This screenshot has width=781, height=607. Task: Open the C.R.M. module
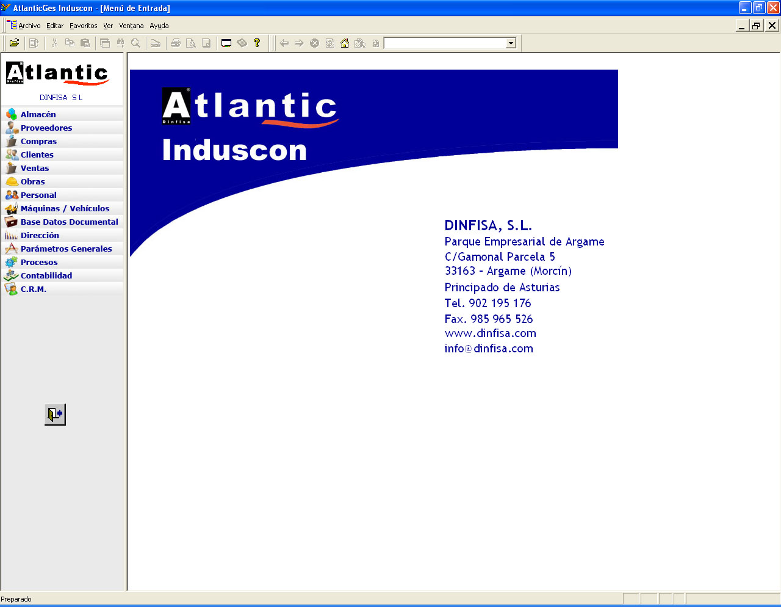62,289
